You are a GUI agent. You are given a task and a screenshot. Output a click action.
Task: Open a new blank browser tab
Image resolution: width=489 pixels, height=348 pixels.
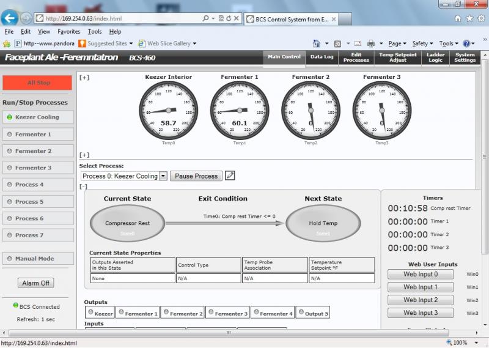coord(345,19)
